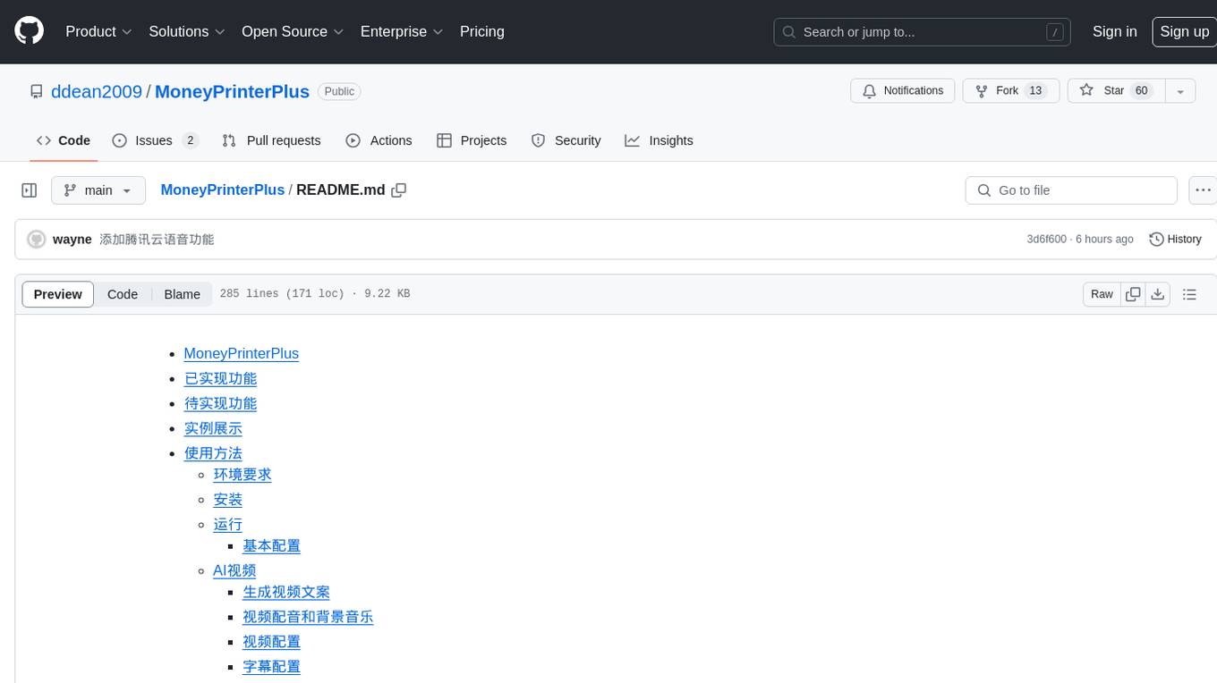
Task: Open wayne author link
Action: click(x=72, y=240)
